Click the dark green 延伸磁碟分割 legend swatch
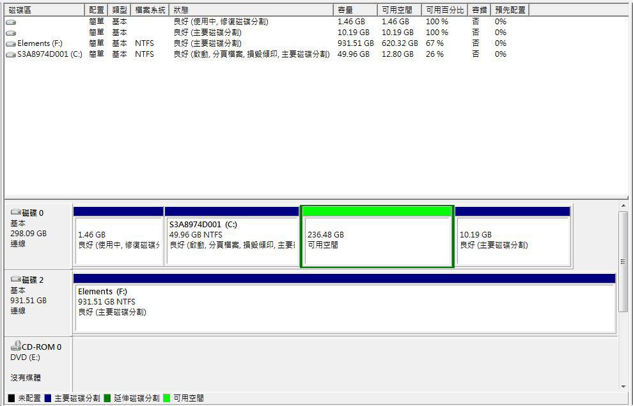This screenshot has height=406, width=633. tap(107, 398)
